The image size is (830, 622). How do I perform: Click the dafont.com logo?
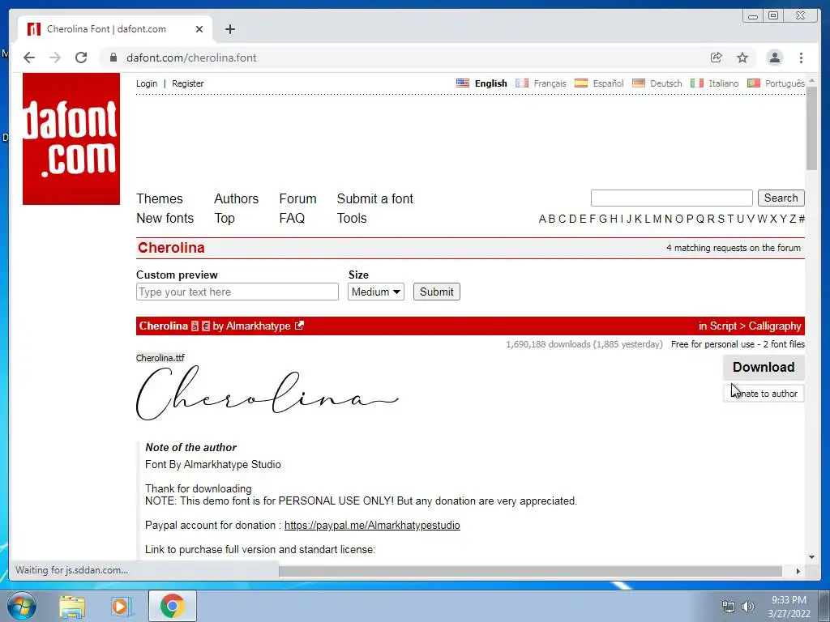click(71, 139)
